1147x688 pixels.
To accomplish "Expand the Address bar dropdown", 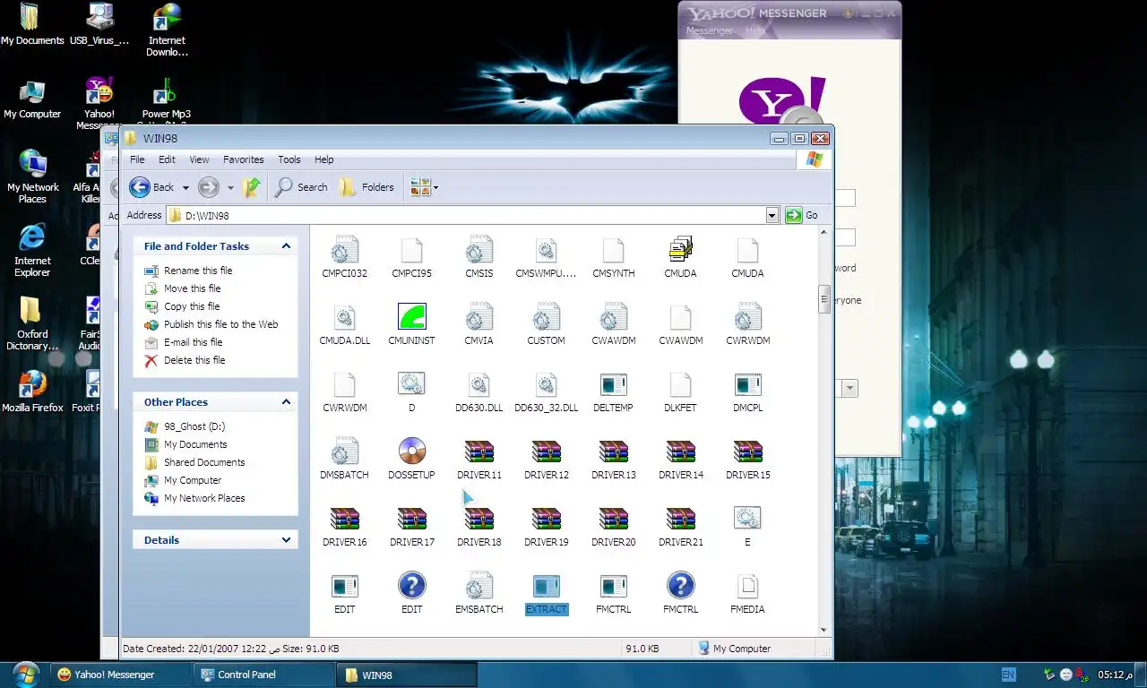I will [x=772, y=215].
